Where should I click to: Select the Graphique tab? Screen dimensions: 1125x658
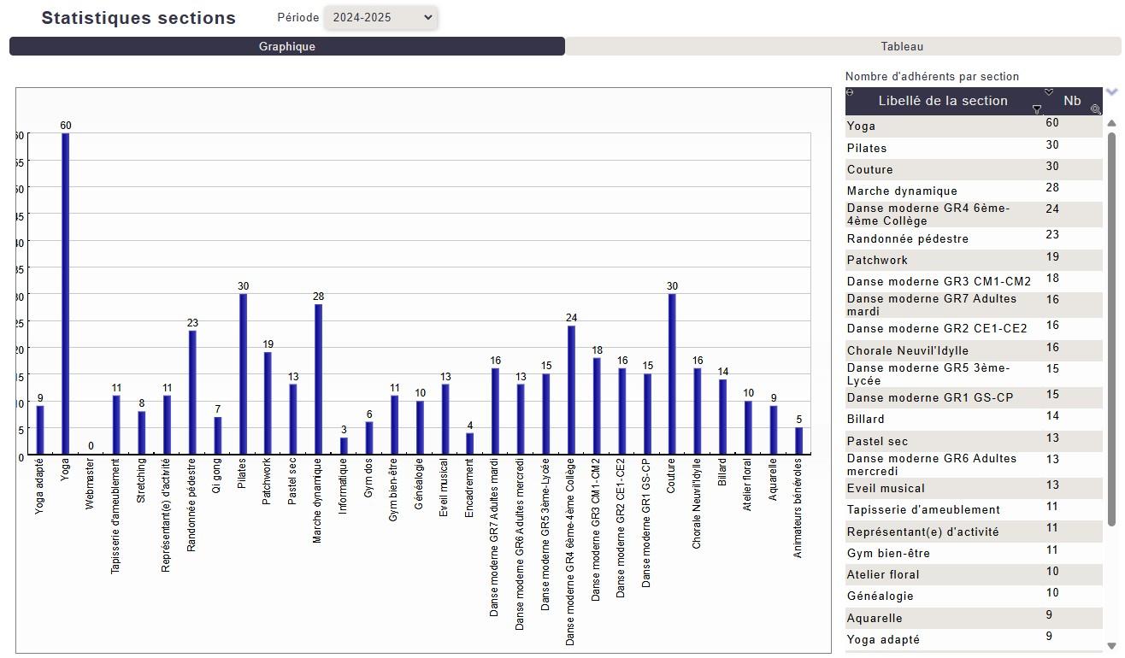tap(287, 46)
